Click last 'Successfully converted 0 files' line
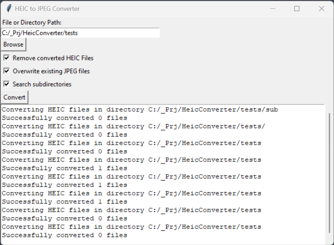334x245 pixels. pos(65,235)
